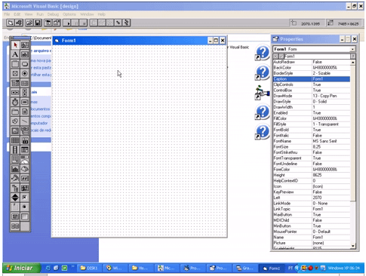
Task: Open the Help menu
Action: click(x=102, y=14)
